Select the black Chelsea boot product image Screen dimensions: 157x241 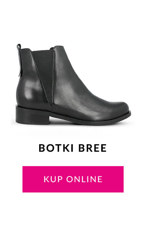pos(73,85)
